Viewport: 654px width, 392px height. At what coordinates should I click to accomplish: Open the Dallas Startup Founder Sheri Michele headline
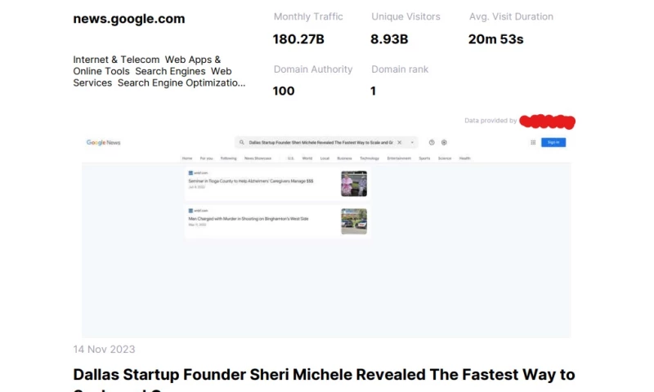point(324,375)
